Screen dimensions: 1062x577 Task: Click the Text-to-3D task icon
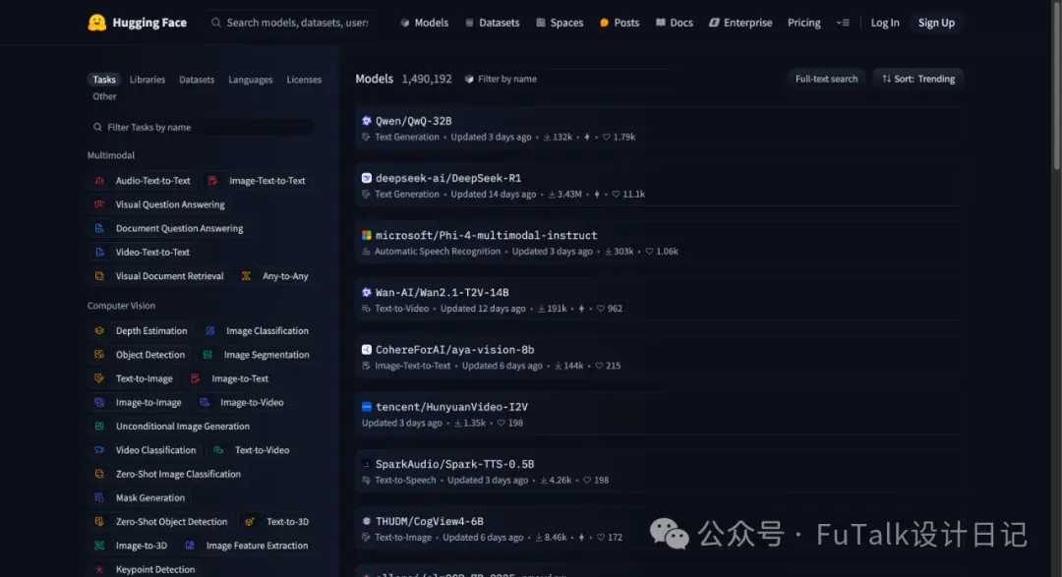(249, 522)
